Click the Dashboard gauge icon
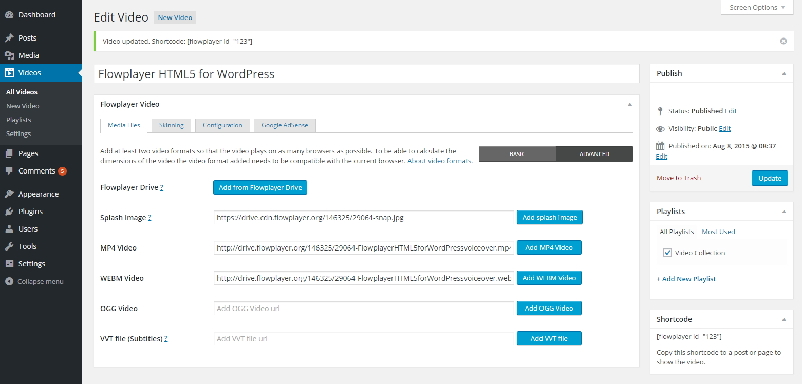Screen dimensions: 802x384 9,15
